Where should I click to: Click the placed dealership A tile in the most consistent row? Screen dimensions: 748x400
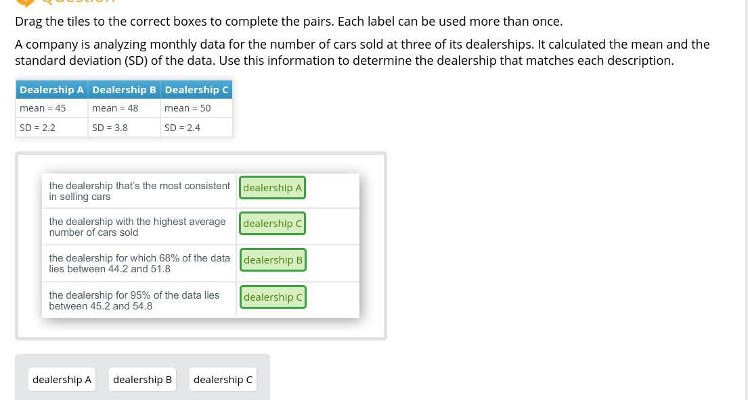click(x=272, y=188)
